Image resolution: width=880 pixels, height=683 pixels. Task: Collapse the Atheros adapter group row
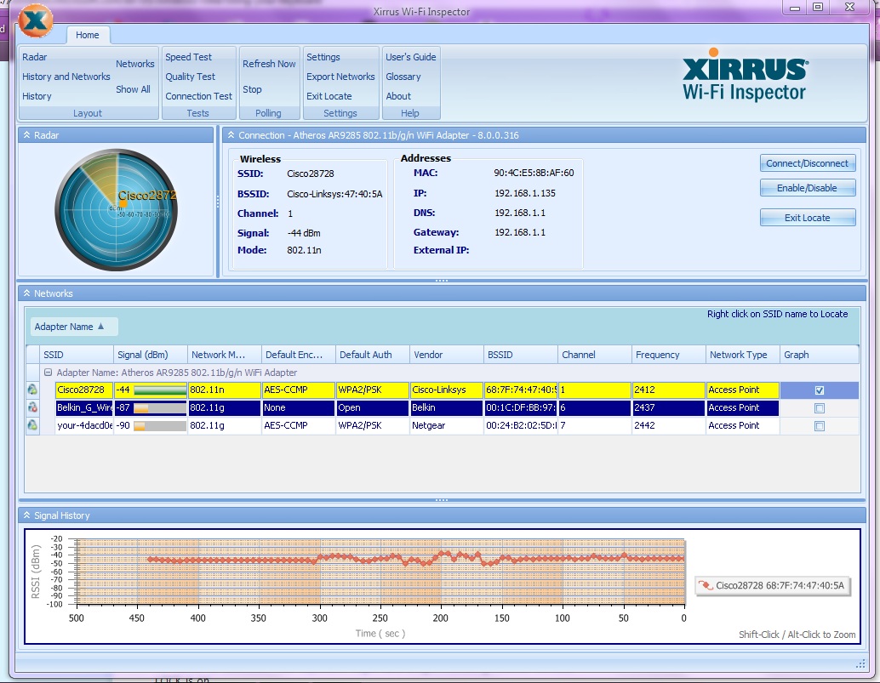(x=49, y=373)
